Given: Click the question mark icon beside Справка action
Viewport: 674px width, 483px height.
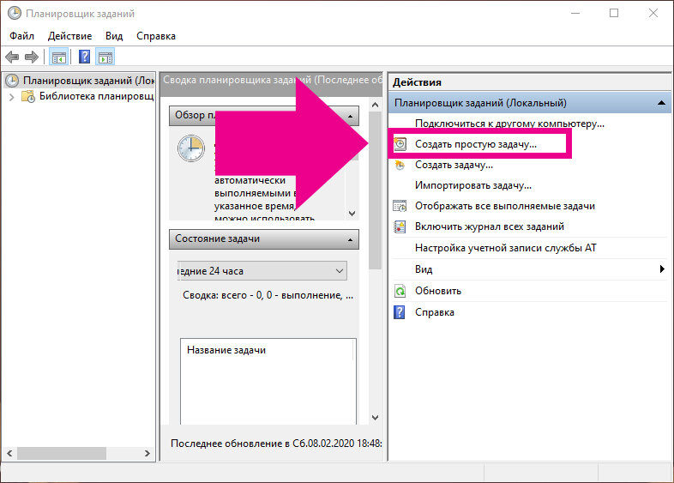Looking at the screenshot, I should [400, 312].
